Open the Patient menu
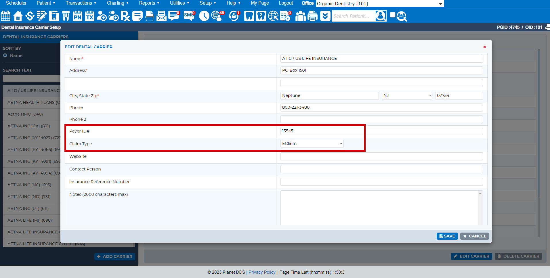Viewport: 550px width, 278px height. [46, 3]
